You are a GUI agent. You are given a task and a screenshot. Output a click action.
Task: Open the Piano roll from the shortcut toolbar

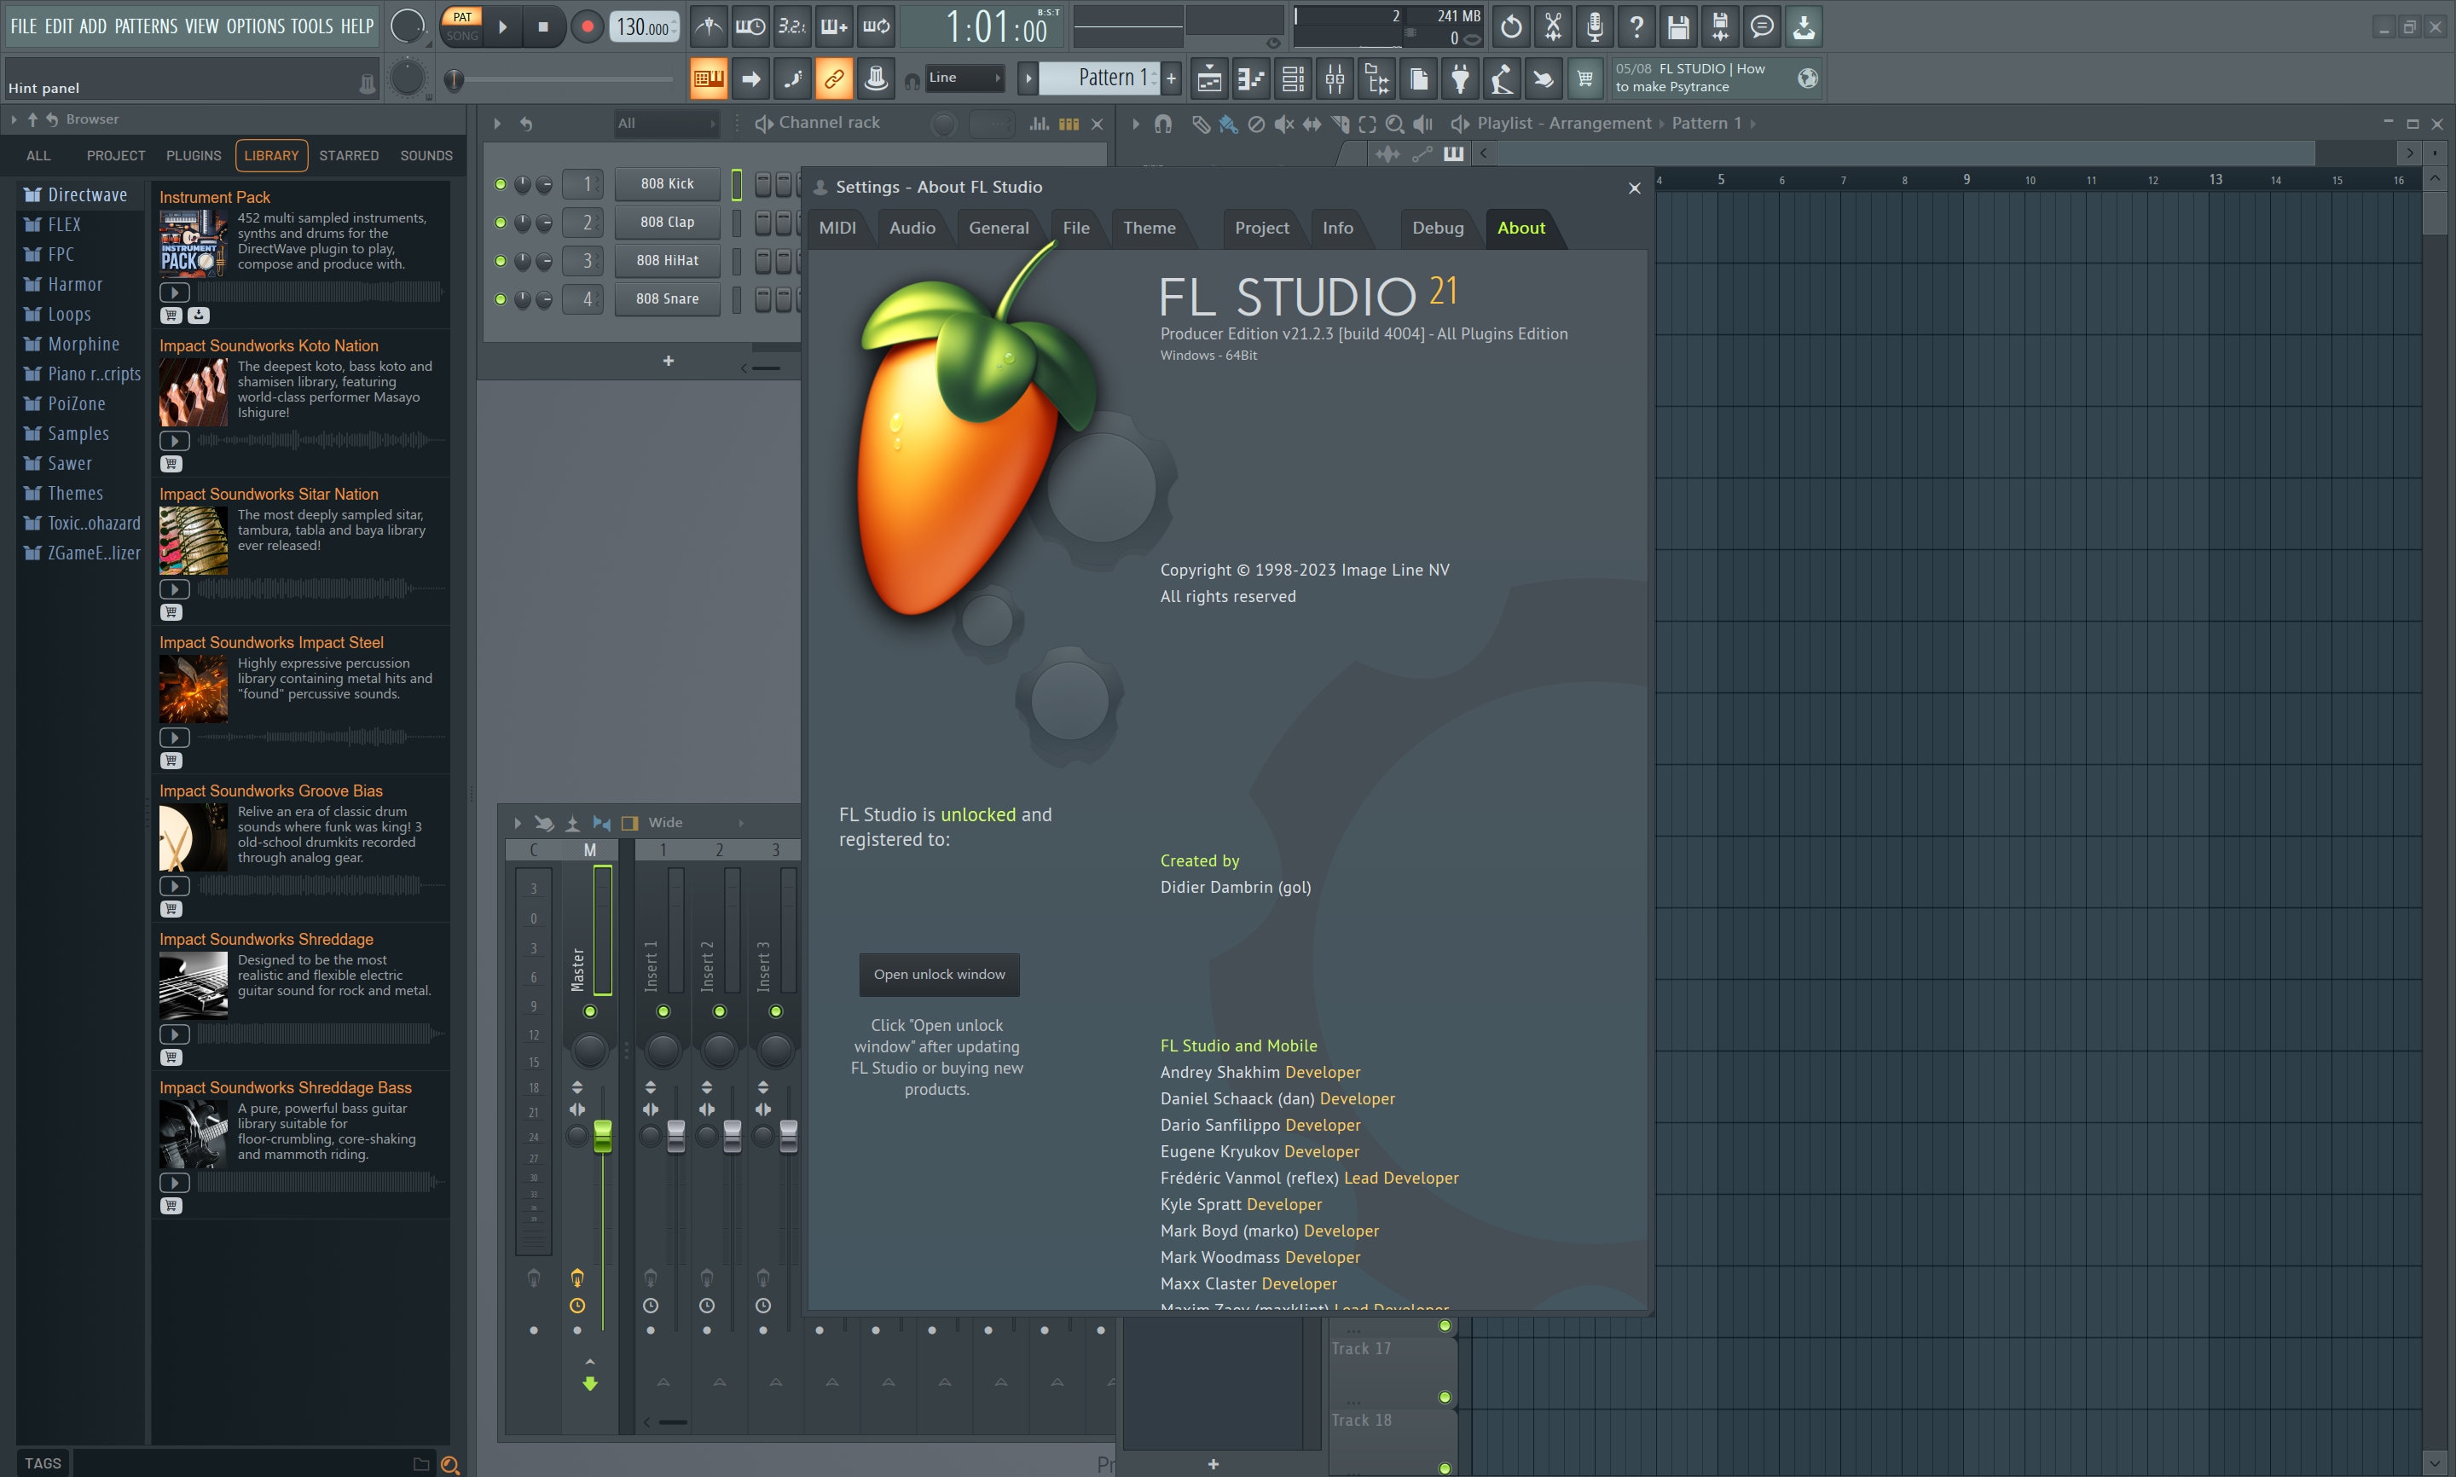pos(1252,78)
